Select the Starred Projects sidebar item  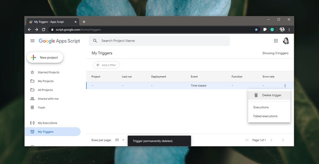(49, 72)
